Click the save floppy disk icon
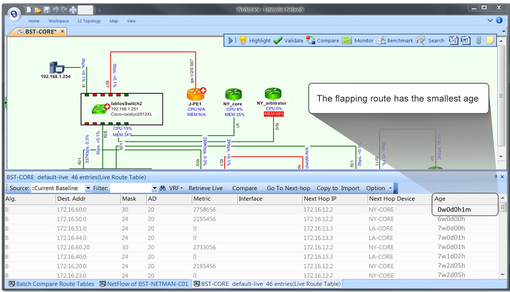 point(47,10)
